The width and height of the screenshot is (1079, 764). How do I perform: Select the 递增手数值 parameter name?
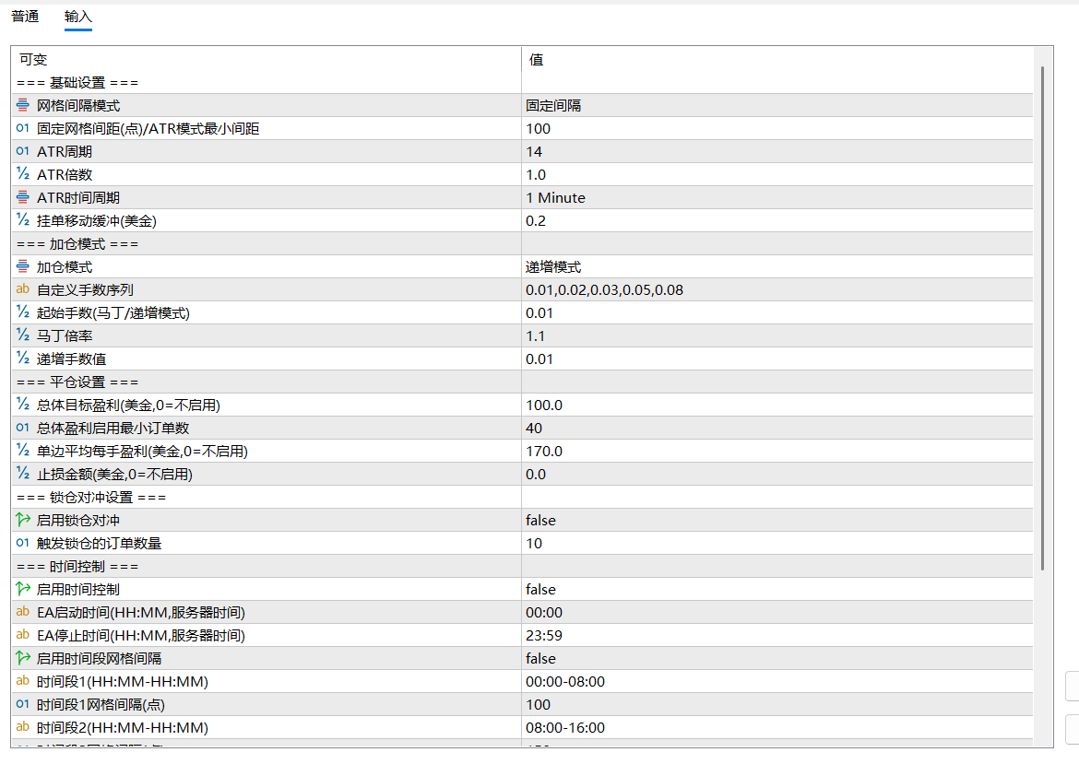pyautogui.click(x=72, y=359)
